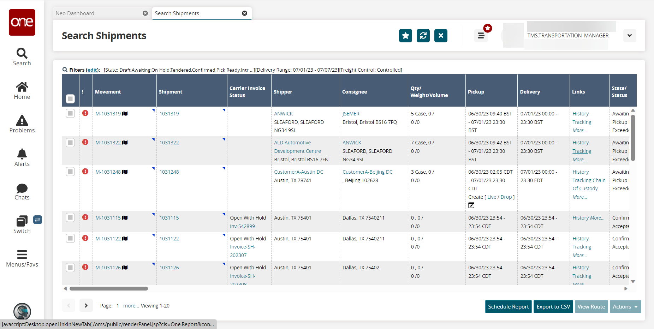Image resolution: width=654 pixels, height=329 pixels.
Task: Click the star favorite button
Action: [405, 36]
